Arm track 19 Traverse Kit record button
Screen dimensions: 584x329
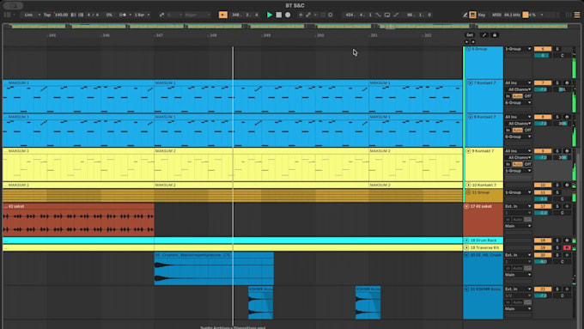click(567, 247)
